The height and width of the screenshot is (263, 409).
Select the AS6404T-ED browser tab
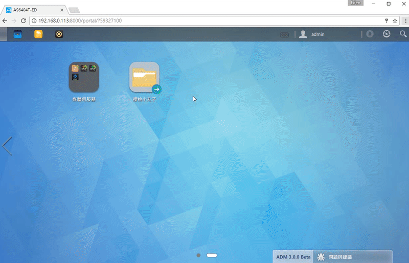pyautogui.click(x=34, y=10)
